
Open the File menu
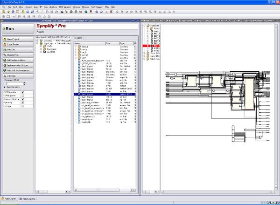click(9, 7)
